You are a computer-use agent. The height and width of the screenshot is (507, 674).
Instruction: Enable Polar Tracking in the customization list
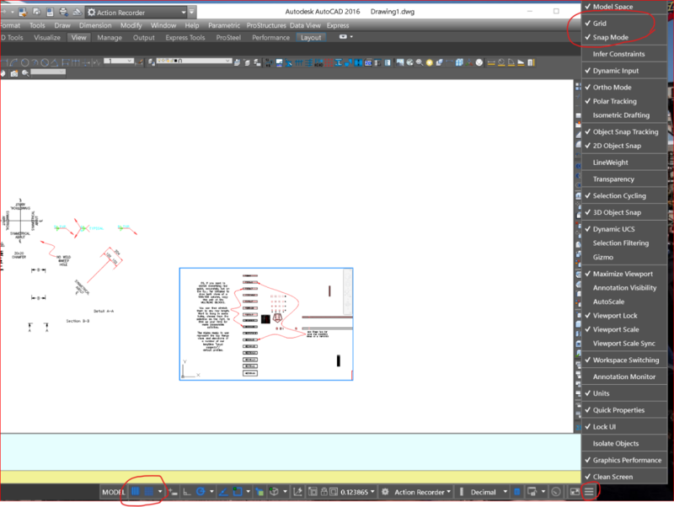tap(614, 101)
